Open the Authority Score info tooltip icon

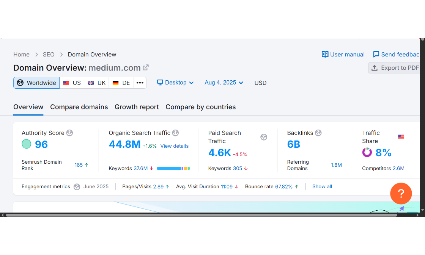(x=69, y=133)
